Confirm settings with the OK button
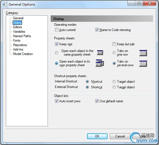 click(97, 136)
